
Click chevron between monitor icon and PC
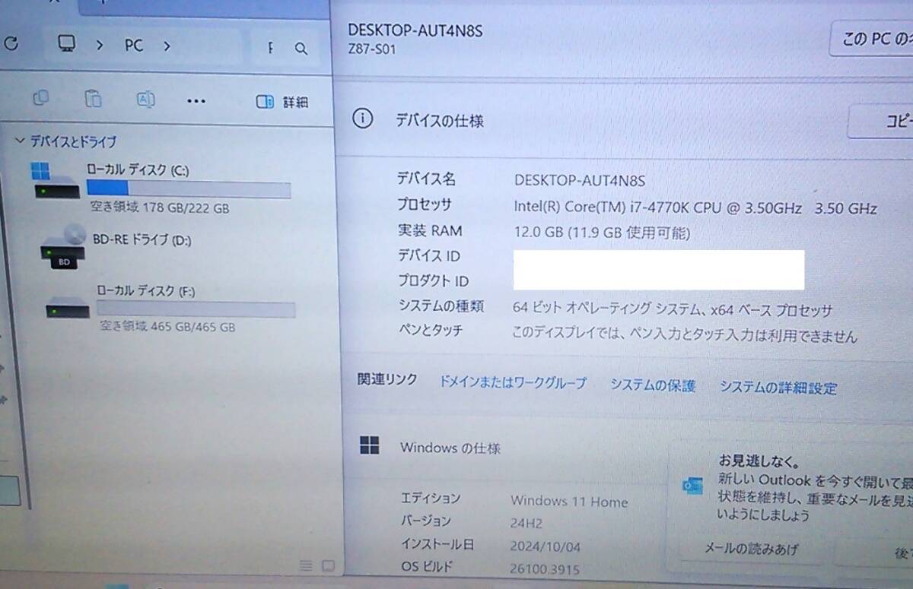[x=100, y=45]
